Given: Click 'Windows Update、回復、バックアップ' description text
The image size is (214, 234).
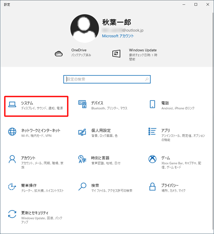Looking at the screenshot, I should tap(42, 220).
